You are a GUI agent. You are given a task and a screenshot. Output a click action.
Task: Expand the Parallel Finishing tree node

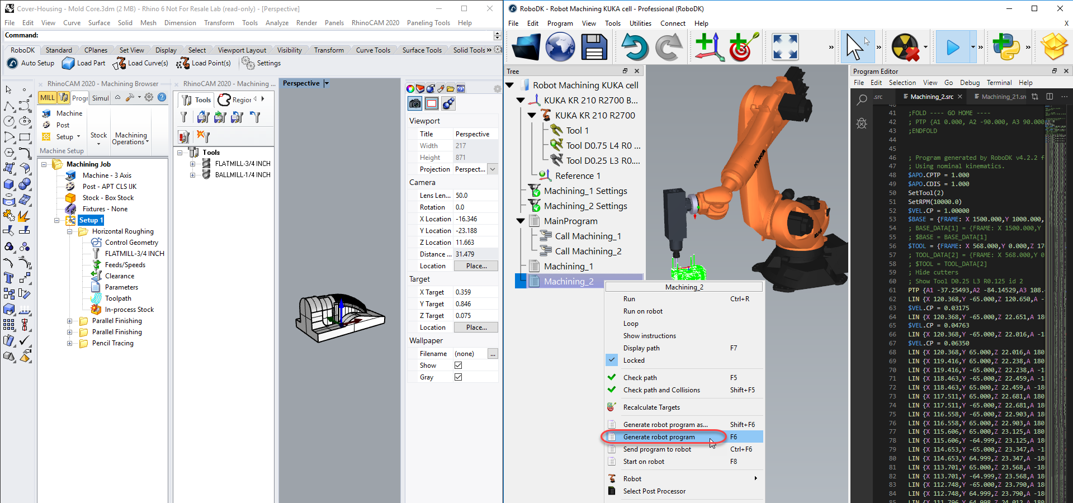69,320
